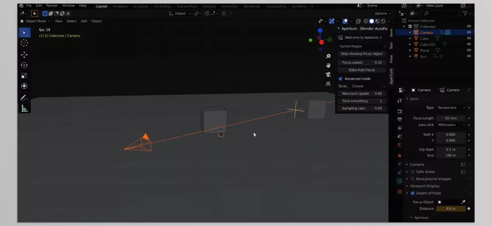Open the Render properties tab
Screen dimensions: 492x226
pos(399,111)
